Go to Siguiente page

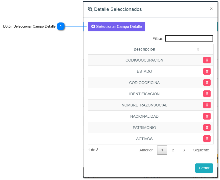[201, 150]
